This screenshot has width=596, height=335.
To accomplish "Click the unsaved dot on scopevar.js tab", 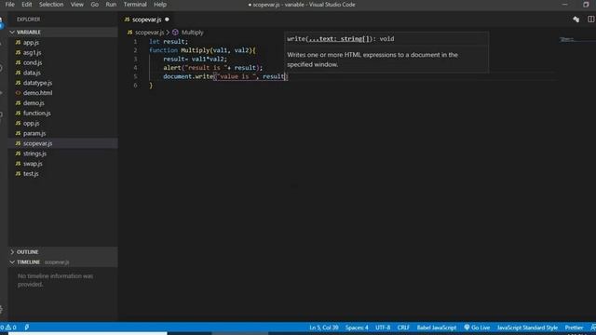I will pyautogui.click(x=167, y=20).
